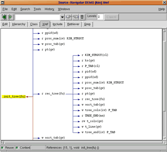Go forward with the green right arrow
167x152 pixels.
[x=10, y=17]
